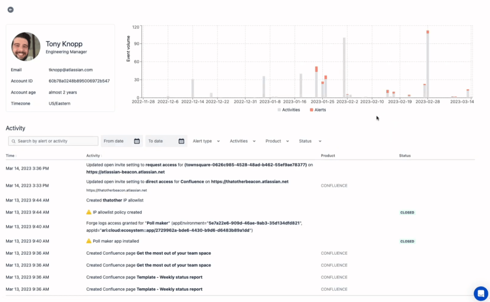Click warning icon for Poll maker app installed
The height and width of the screenshot is (302, 490).
(x=89, y=241)
